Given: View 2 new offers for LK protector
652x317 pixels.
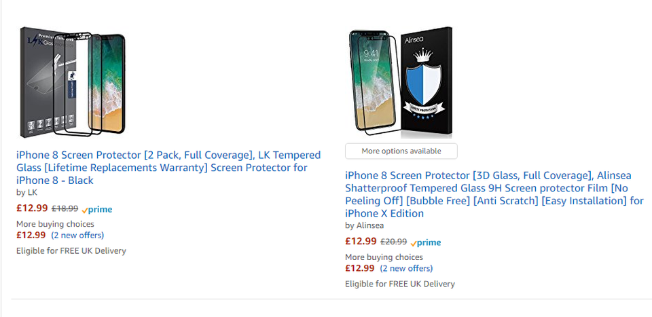Looking at the screenshot, I should pyautogui.click(x=77, y=236).
